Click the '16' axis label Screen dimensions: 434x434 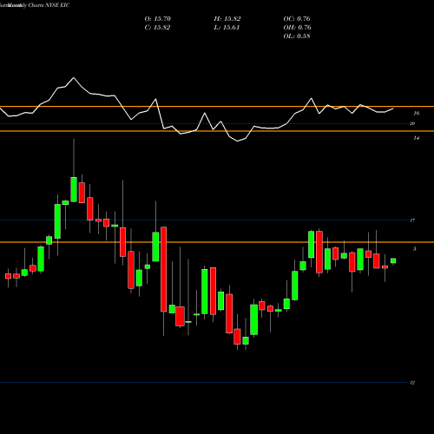click(416, 114)
